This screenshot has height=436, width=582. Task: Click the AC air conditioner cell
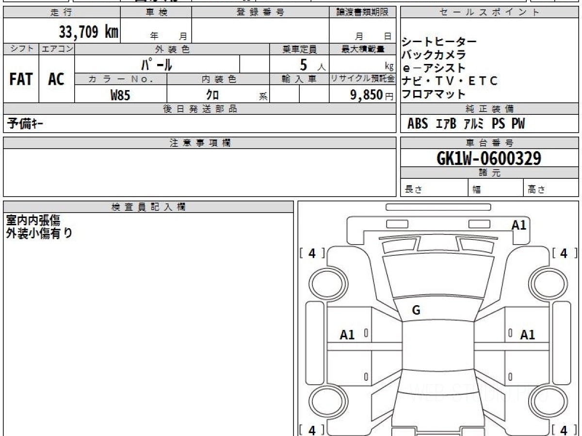(56, 79)
